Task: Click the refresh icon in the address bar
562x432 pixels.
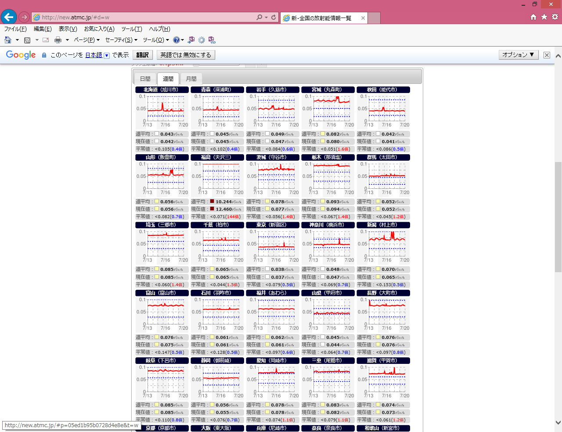Action: (274, 17)
